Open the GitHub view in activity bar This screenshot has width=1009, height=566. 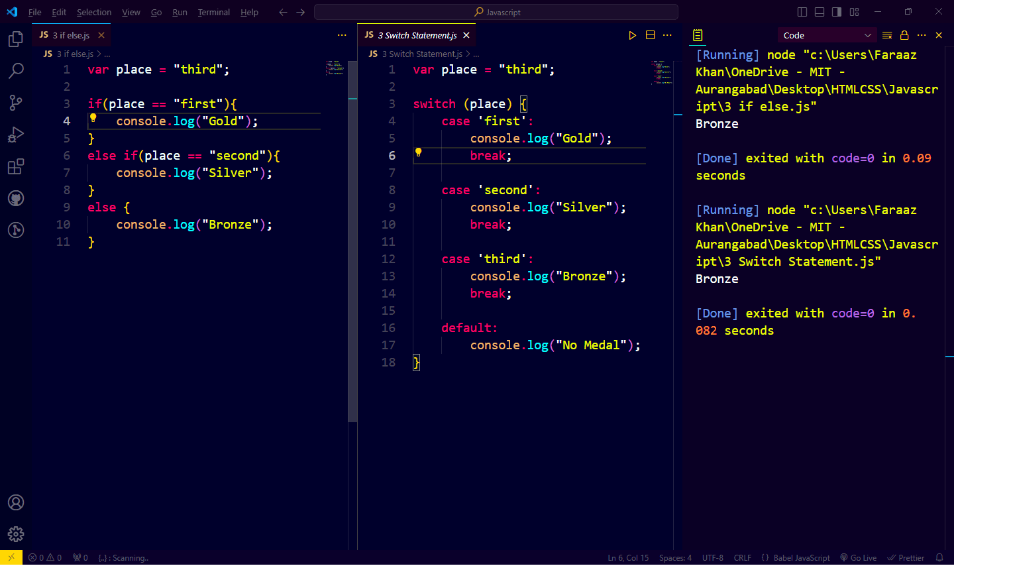tap(16, 198)
